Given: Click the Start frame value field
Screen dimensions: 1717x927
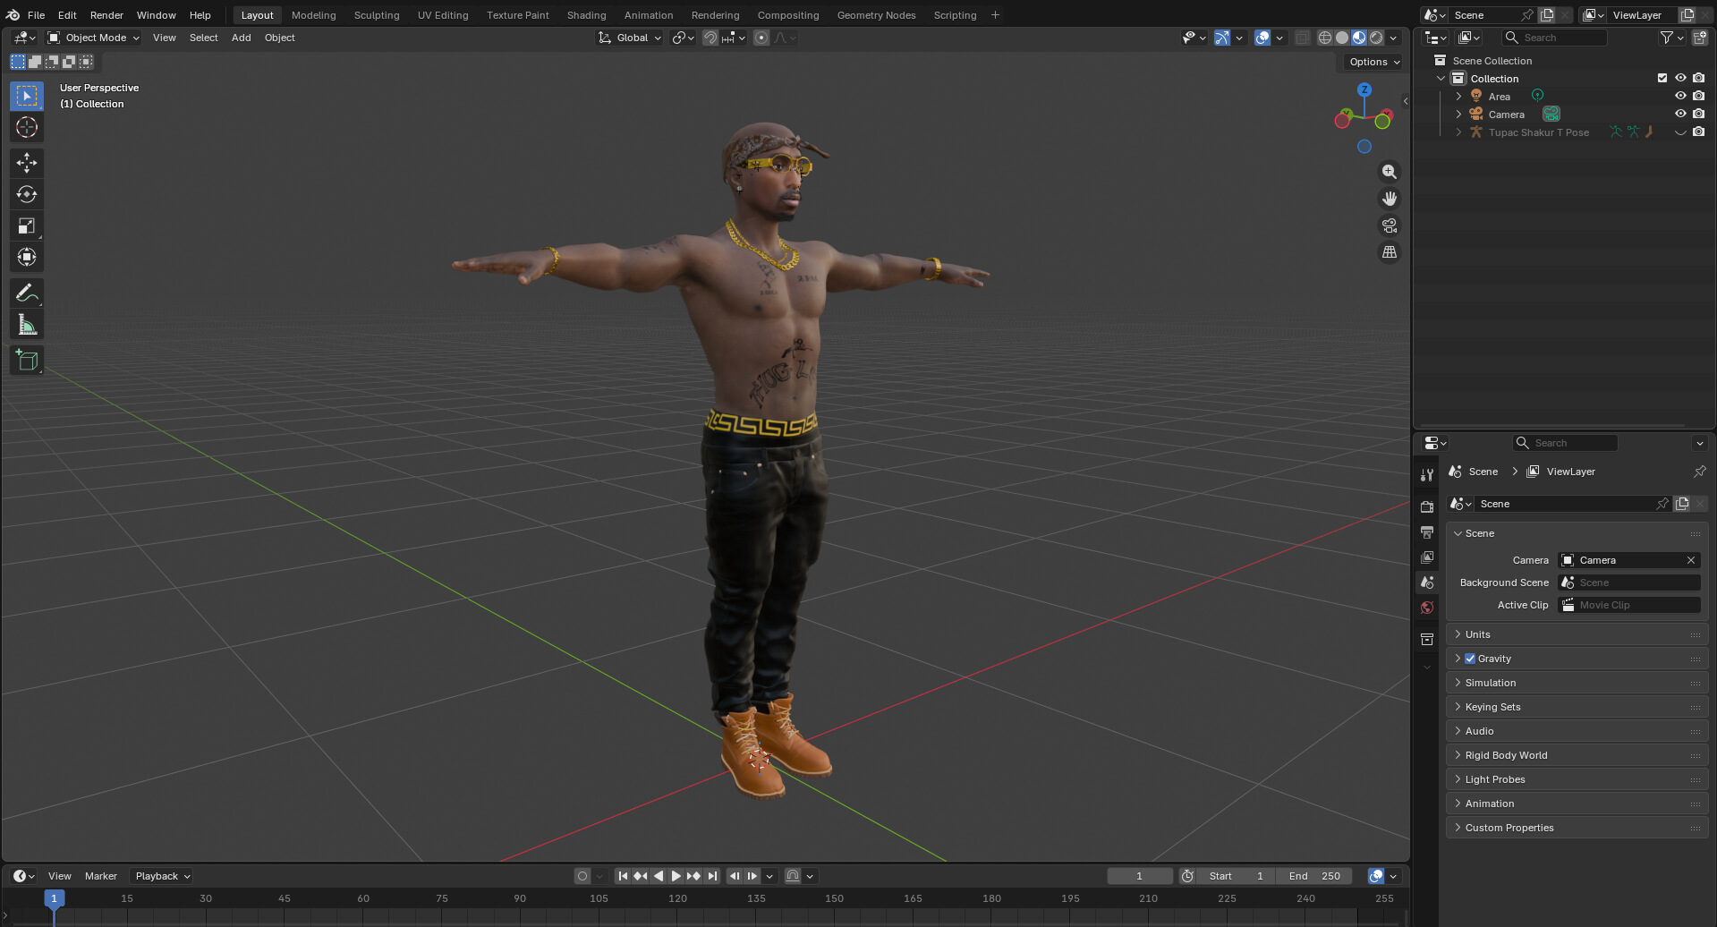Looking at the screenshot, I should point(1236,876).
